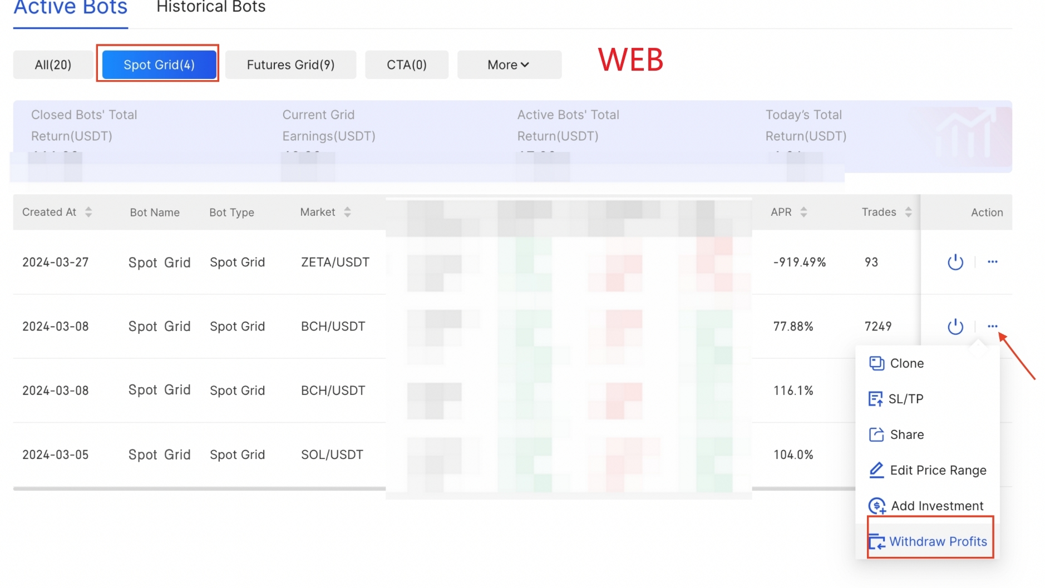Click power icon for ZETA/USDT bot
Image resolution: width=1045 pixels, height=588 pixels.
(x=955, y=262)
